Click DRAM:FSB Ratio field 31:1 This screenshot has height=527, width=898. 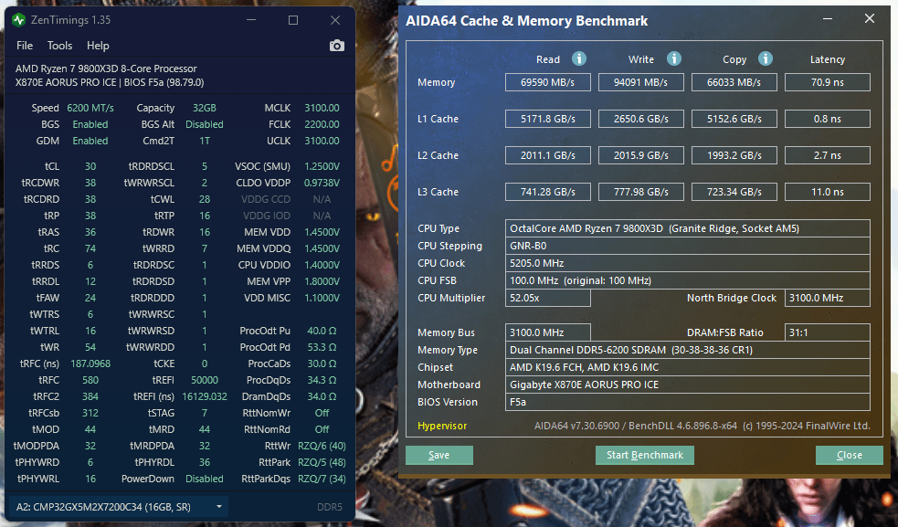click(x=828, y=332)
